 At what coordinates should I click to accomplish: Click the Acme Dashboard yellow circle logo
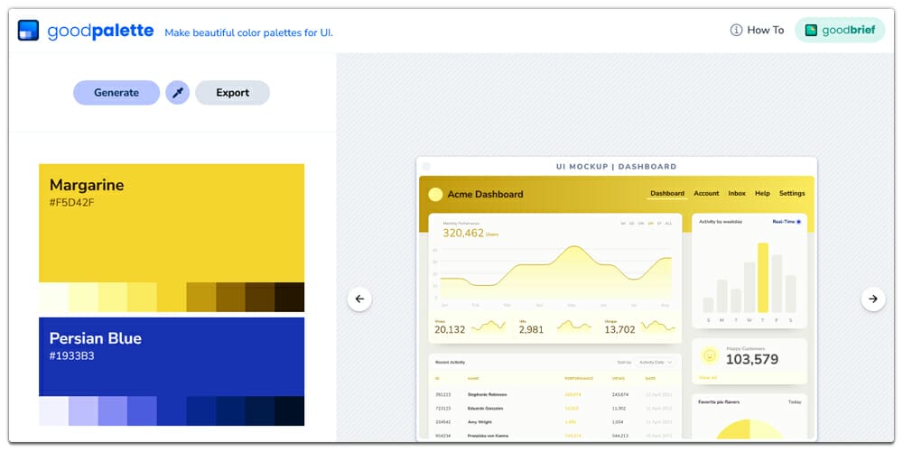coord(435,194)
